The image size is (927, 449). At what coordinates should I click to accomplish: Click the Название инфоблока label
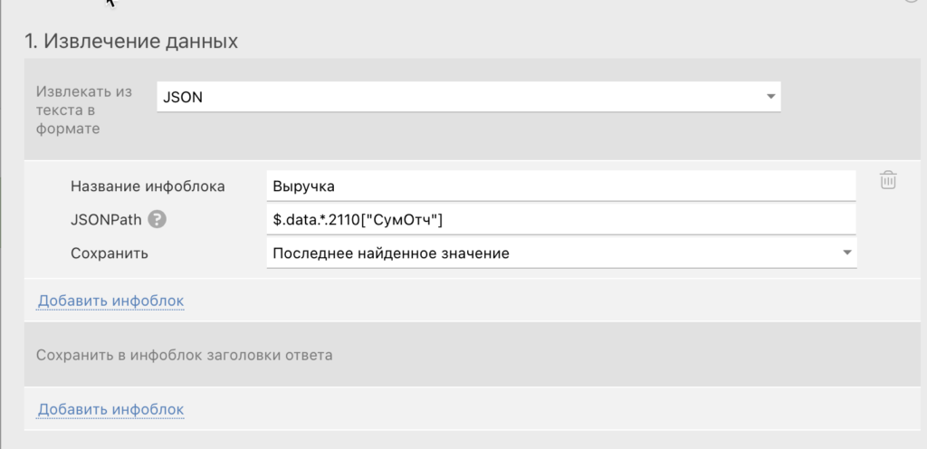(148, 186)
